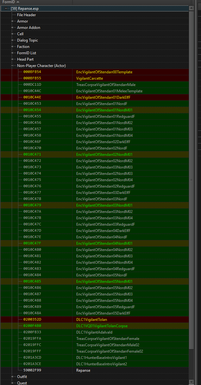
Task: Expand the Armor record group
Action: (x=13, y=21)
